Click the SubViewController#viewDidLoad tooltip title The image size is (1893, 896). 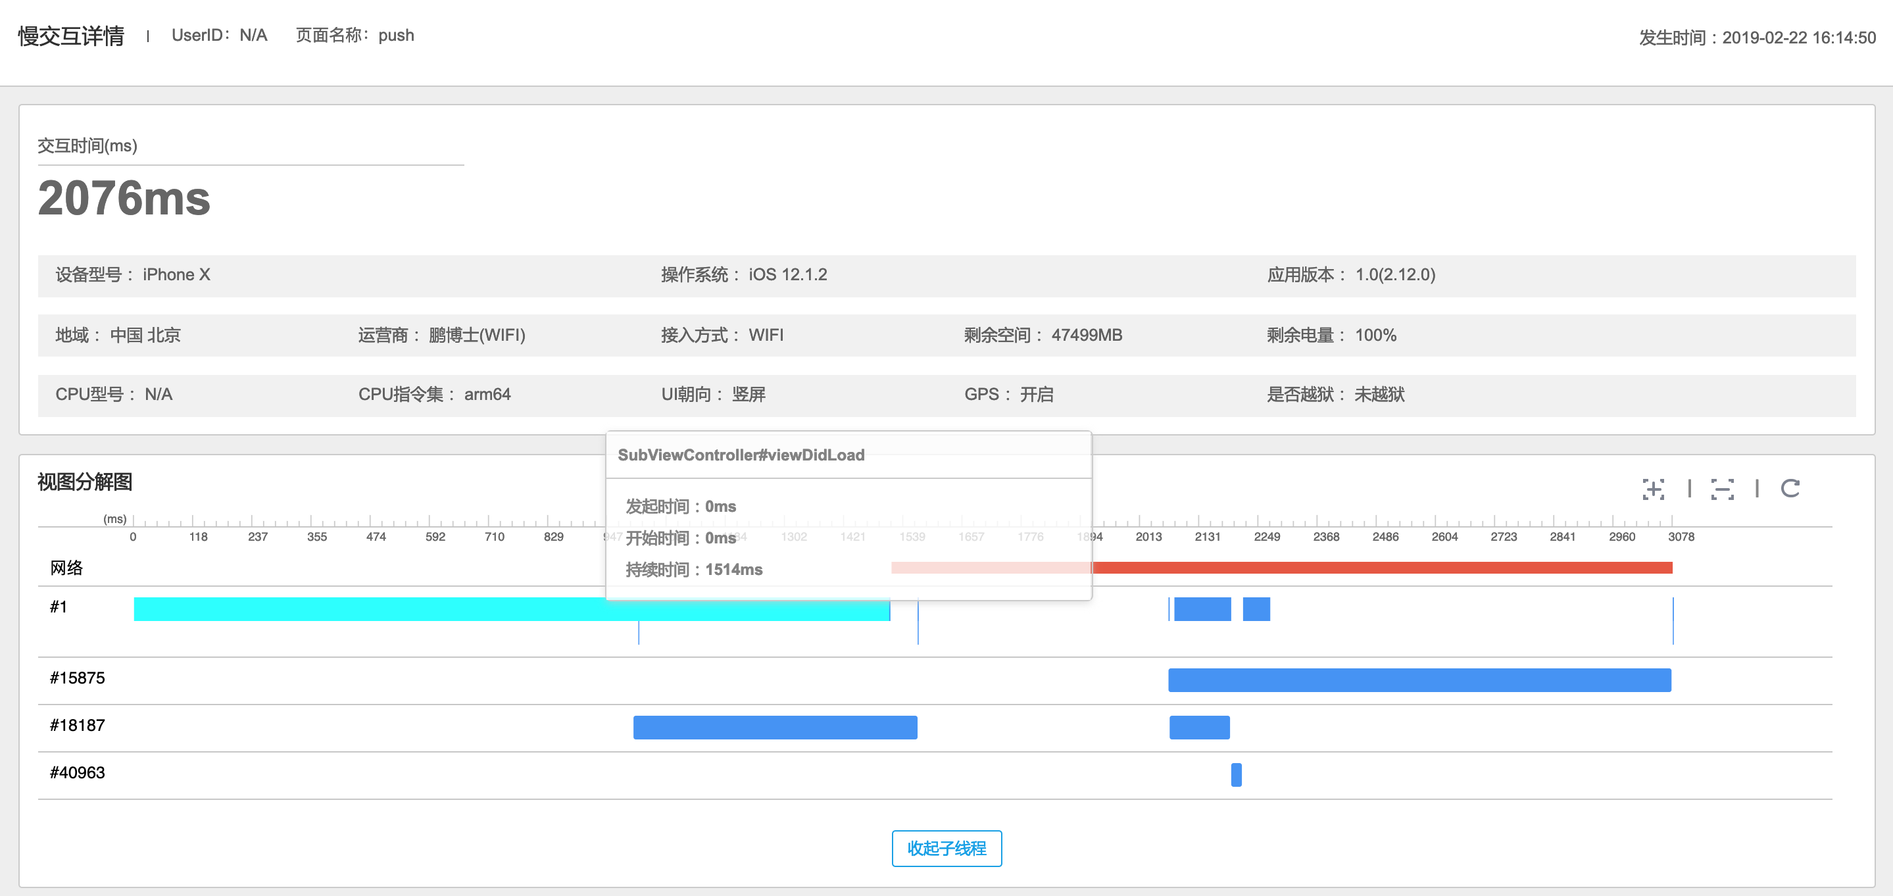741,455
